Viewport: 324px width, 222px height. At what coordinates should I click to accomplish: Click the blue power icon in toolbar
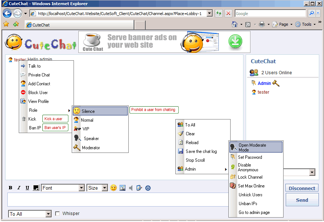click(x=148, y=188)
